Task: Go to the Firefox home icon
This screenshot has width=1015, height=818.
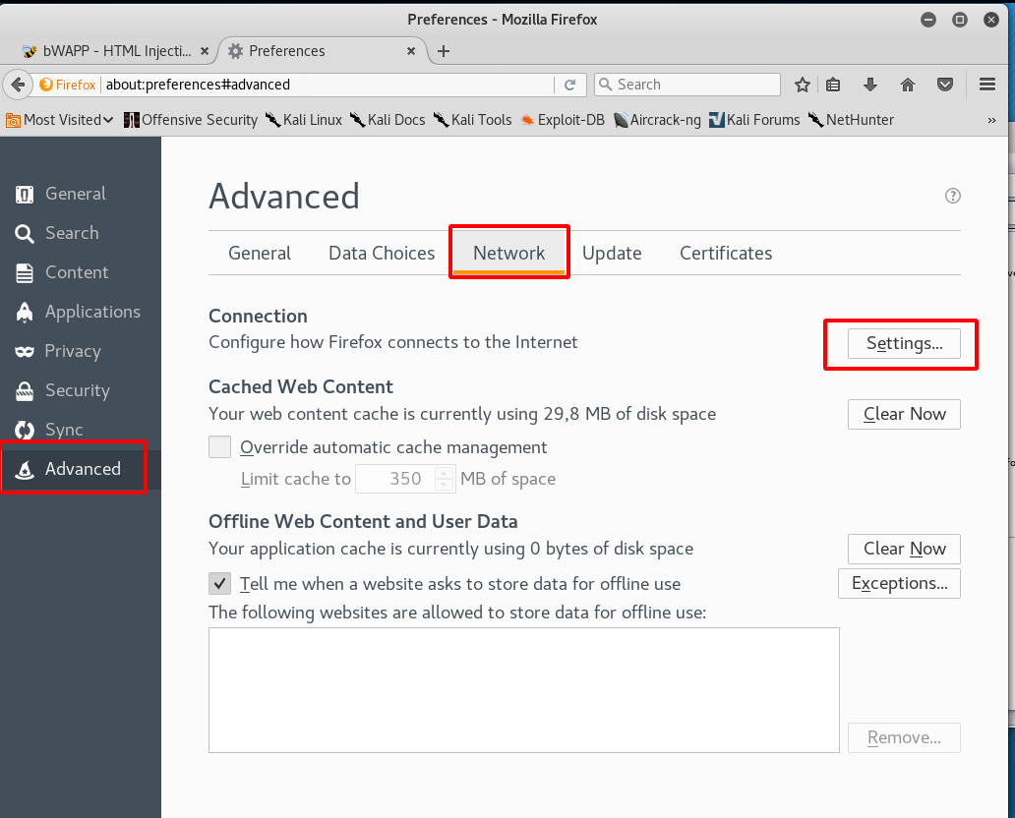Action: coord(908,85)
